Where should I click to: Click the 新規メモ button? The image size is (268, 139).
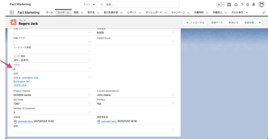[234, 22]
